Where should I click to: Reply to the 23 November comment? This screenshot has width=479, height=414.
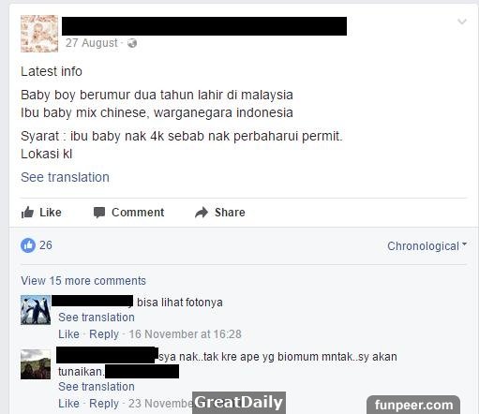click(x=104, y=404)
